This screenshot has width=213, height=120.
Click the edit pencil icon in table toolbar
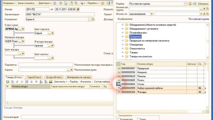(x=17, y=82)
